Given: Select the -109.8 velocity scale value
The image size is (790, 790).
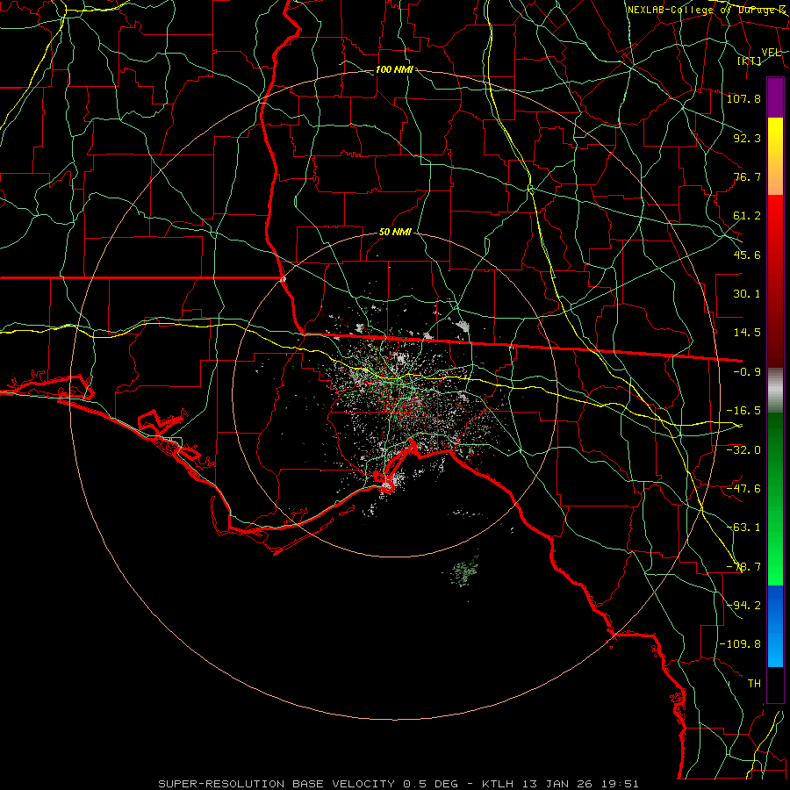Looking at the screenshot, I should pos(740,644).
